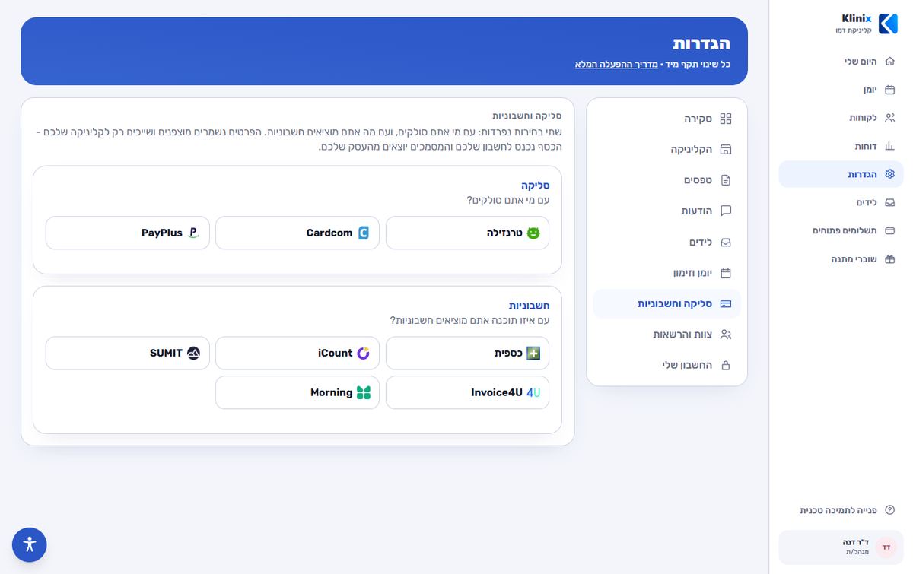
Task: Click the חשבוניות section heading text
Action: click(x=530, y=306)
